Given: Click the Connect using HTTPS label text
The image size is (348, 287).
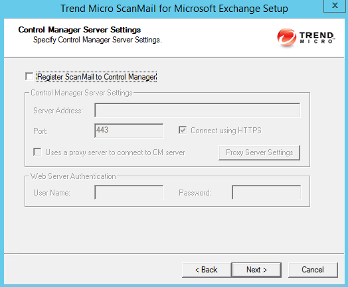Looking at the screenshot, I should tap(226, 131).
